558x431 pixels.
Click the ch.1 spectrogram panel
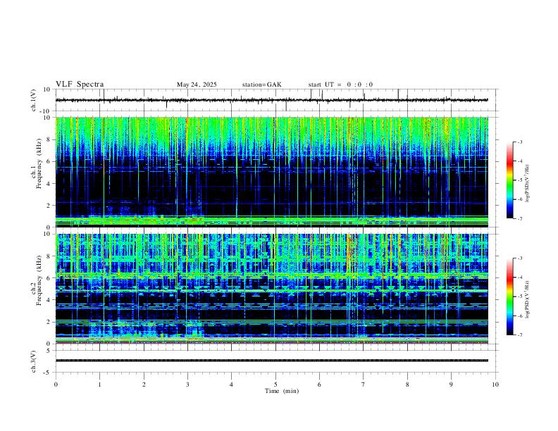click(x=271, y=172)
